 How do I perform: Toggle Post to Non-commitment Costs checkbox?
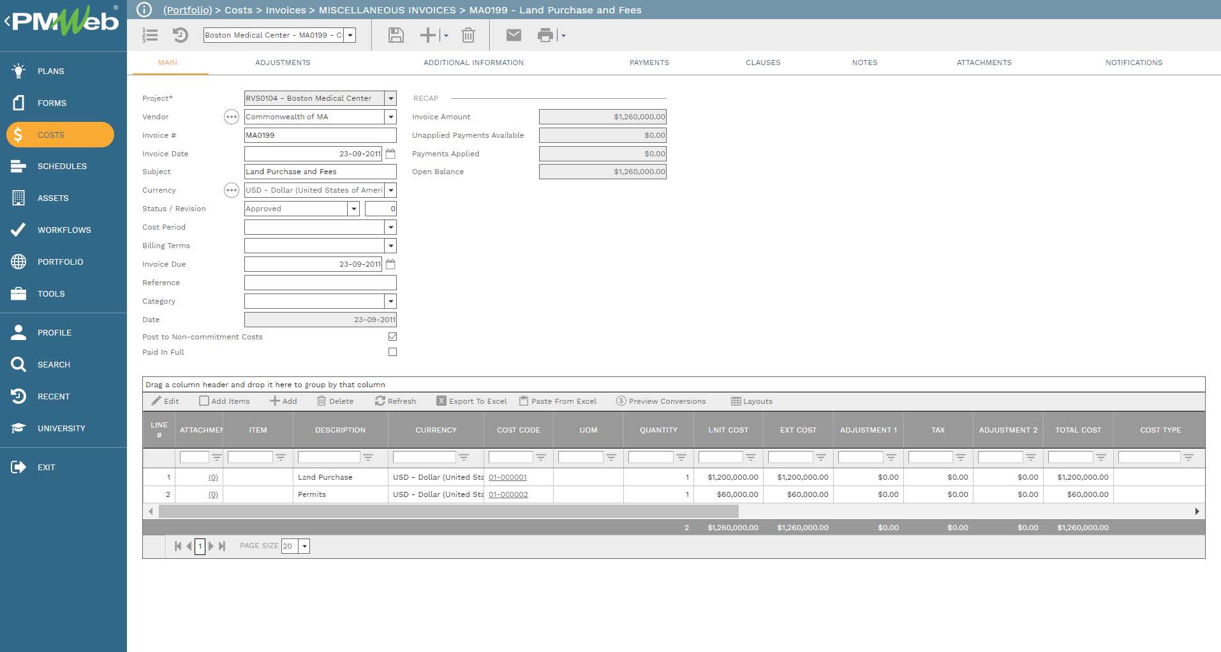click(392, 337)
